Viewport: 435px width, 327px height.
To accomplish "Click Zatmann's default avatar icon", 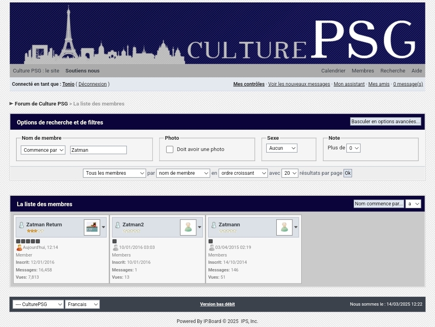I will point(284,227).
